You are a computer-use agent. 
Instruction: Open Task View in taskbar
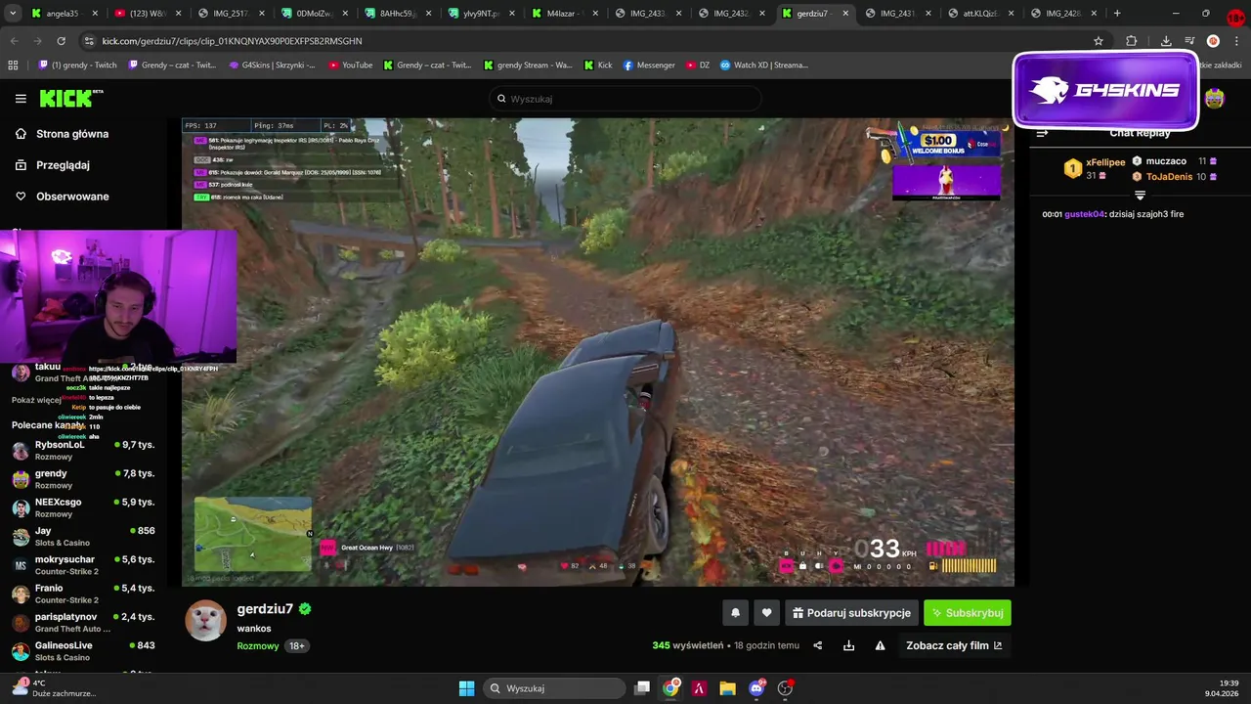(642, 688)
